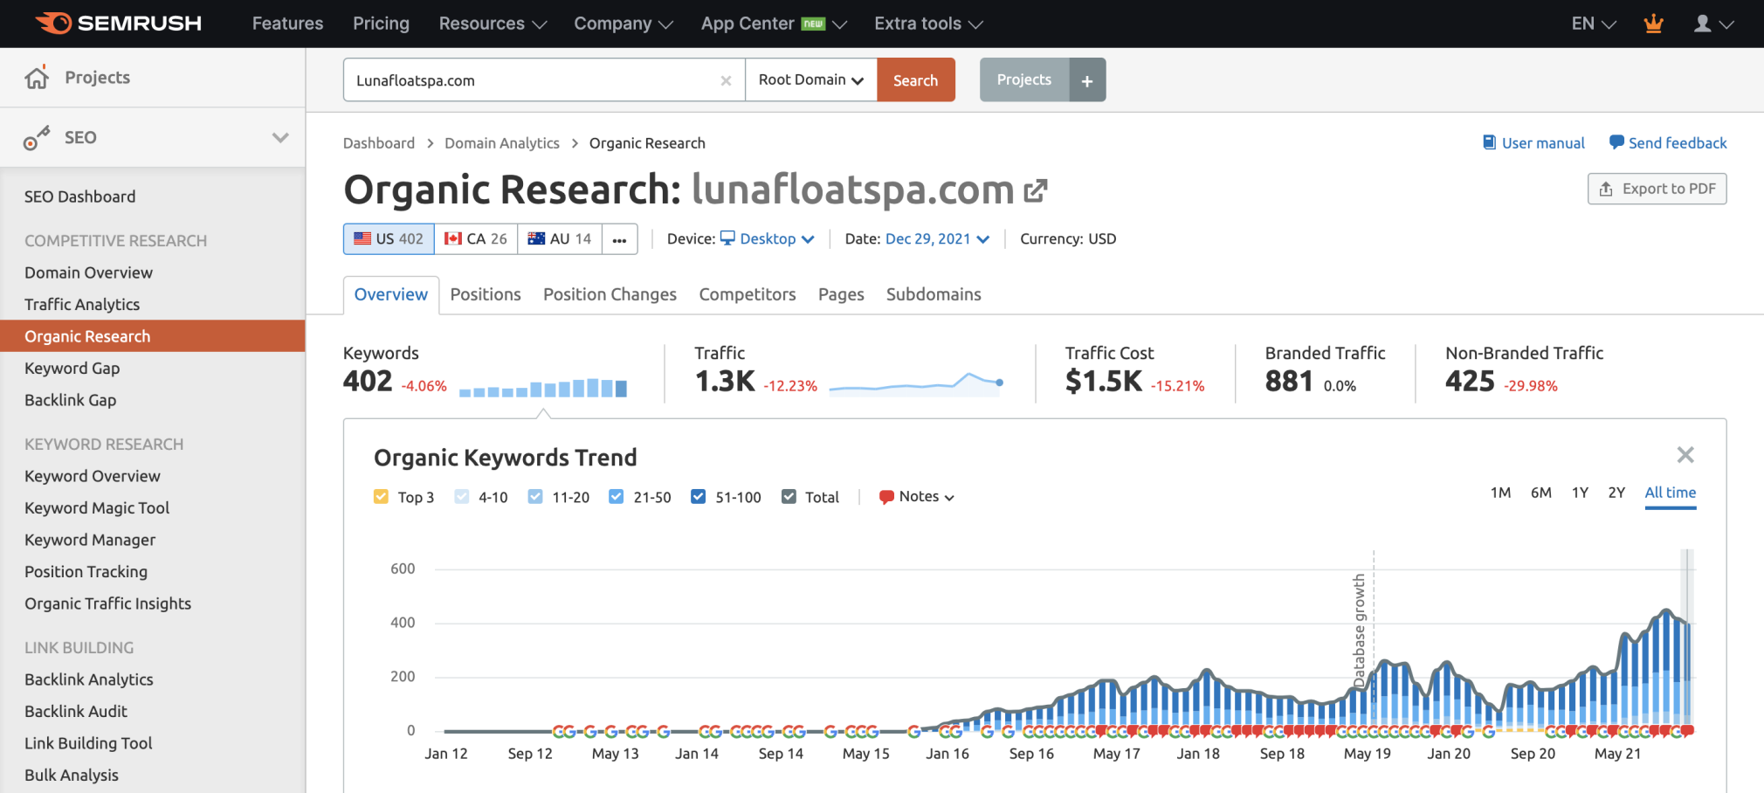Click the SEO key icon

tap(36, 137)
